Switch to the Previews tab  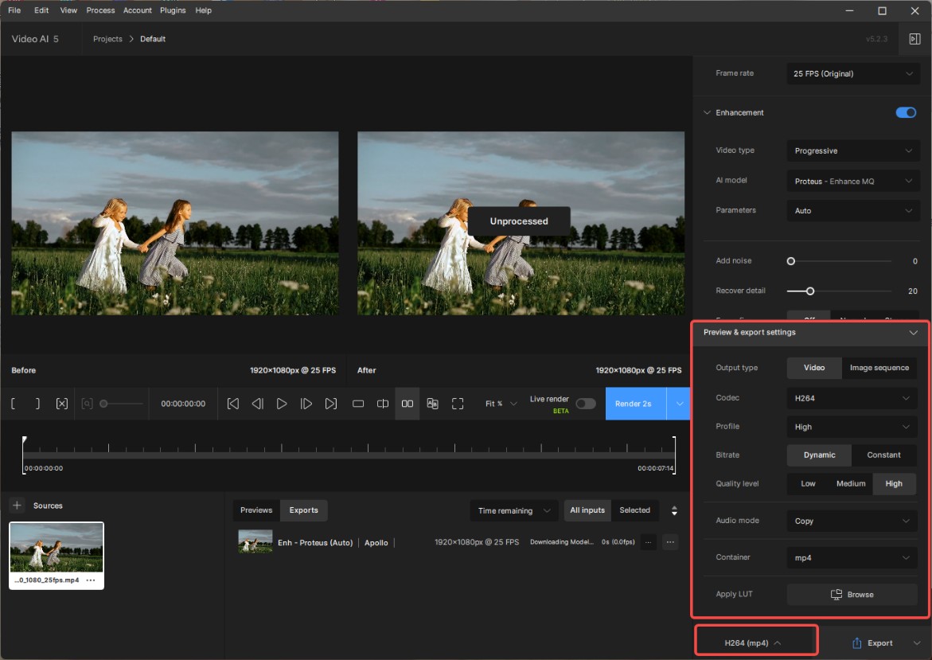coord(256,510)
